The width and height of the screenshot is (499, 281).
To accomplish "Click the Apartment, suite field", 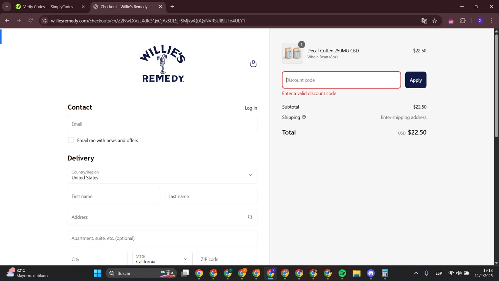I will (162, 238).
